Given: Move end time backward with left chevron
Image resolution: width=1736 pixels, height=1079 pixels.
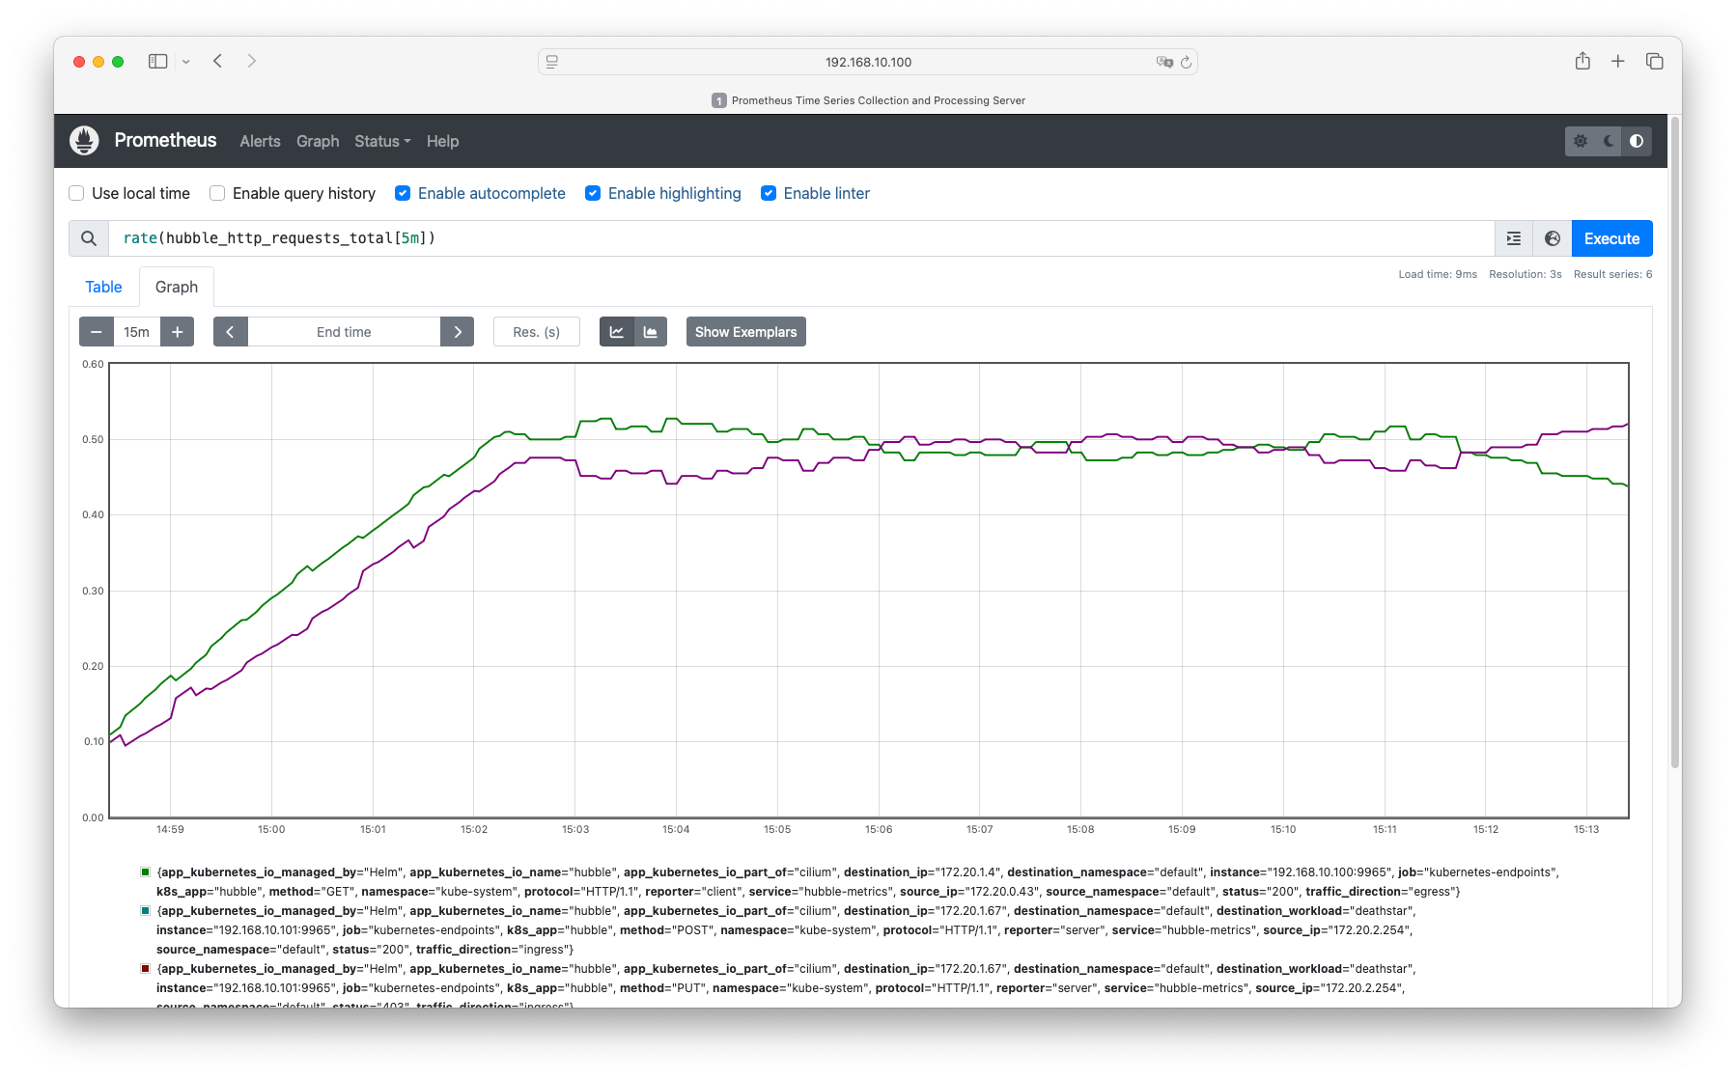Looking at the screenshot, I should tap(231, 332).
